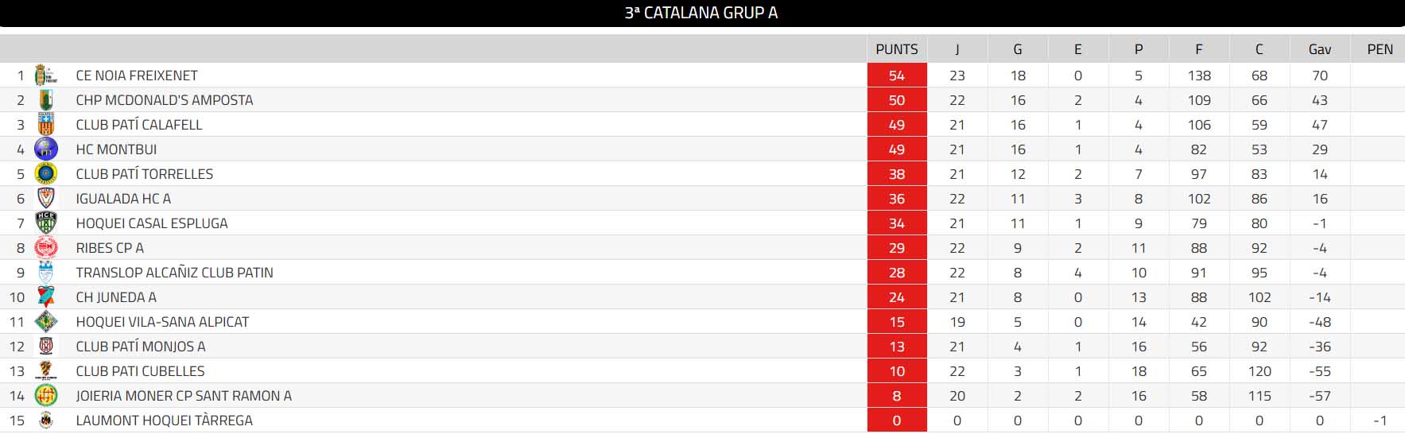Click the CE Noia Freixenet club crest

pyautogui.click(x=46, y=76)
